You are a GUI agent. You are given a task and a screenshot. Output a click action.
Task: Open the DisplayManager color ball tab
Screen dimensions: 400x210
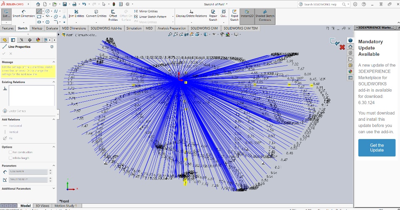pos(38,40)
